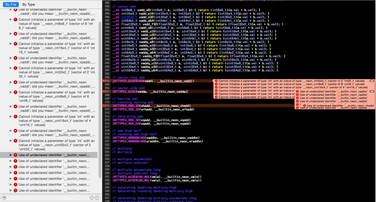Expand the '__neon_int16x4_t' error row
Image resolution: width=376 pixels, height=202 pixels.
point(11,44)
